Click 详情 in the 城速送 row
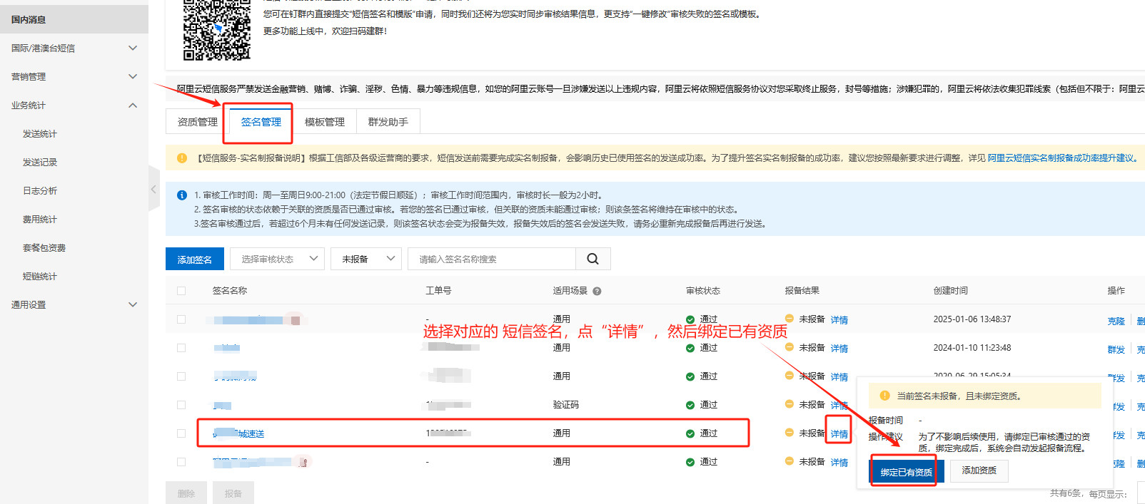 pyautogui.click(x=839, y=434)
